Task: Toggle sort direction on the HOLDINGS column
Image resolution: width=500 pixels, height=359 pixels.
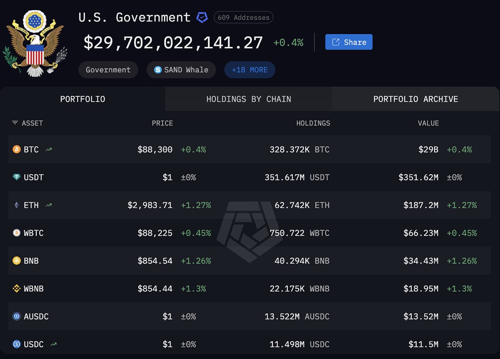Action: pos(313,123)
